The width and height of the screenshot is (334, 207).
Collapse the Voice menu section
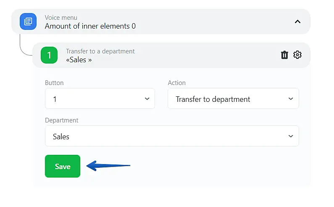coord(297,21)
